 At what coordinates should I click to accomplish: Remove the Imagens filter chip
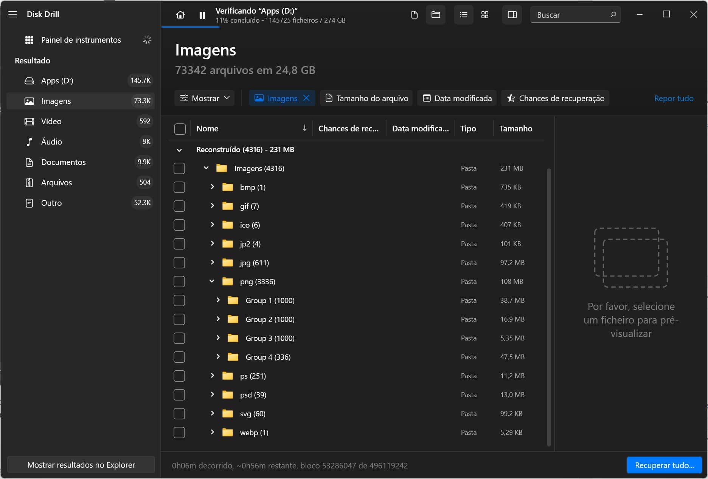306,98
